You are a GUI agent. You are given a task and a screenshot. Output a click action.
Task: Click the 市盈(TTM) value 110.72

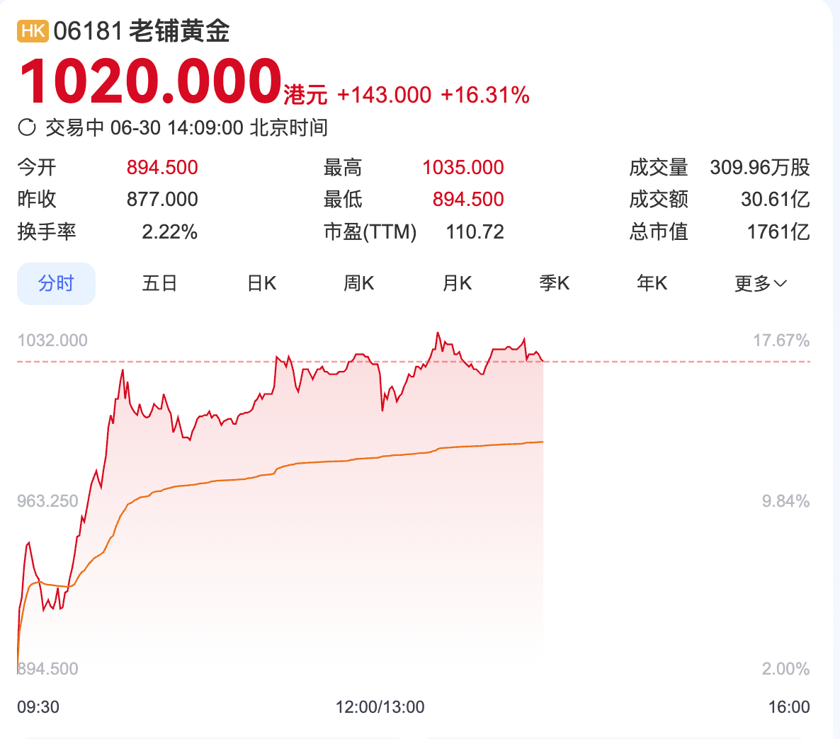coord(475,231)
